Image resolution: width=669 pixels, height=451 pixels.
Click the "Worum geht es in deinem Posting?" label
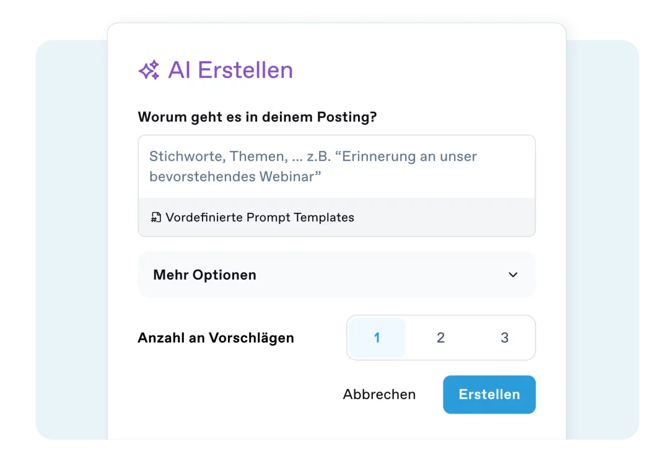(x=257, y=117)
